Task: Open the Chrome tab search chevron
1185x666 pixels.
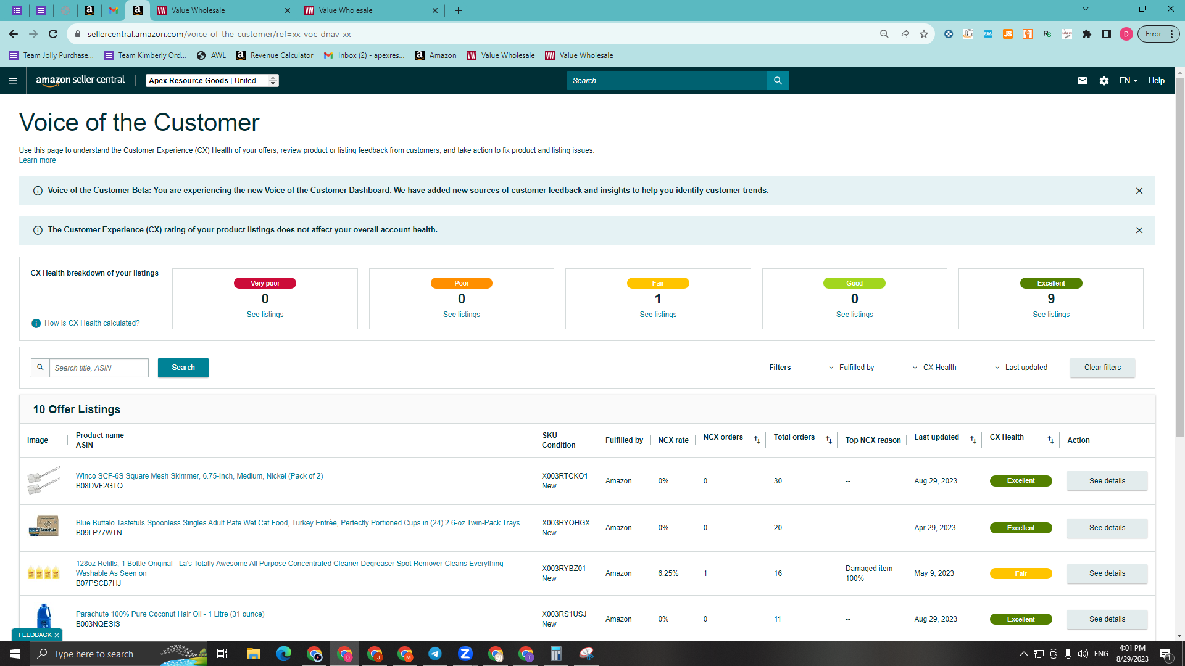Action: click(x=1086, y=9)
